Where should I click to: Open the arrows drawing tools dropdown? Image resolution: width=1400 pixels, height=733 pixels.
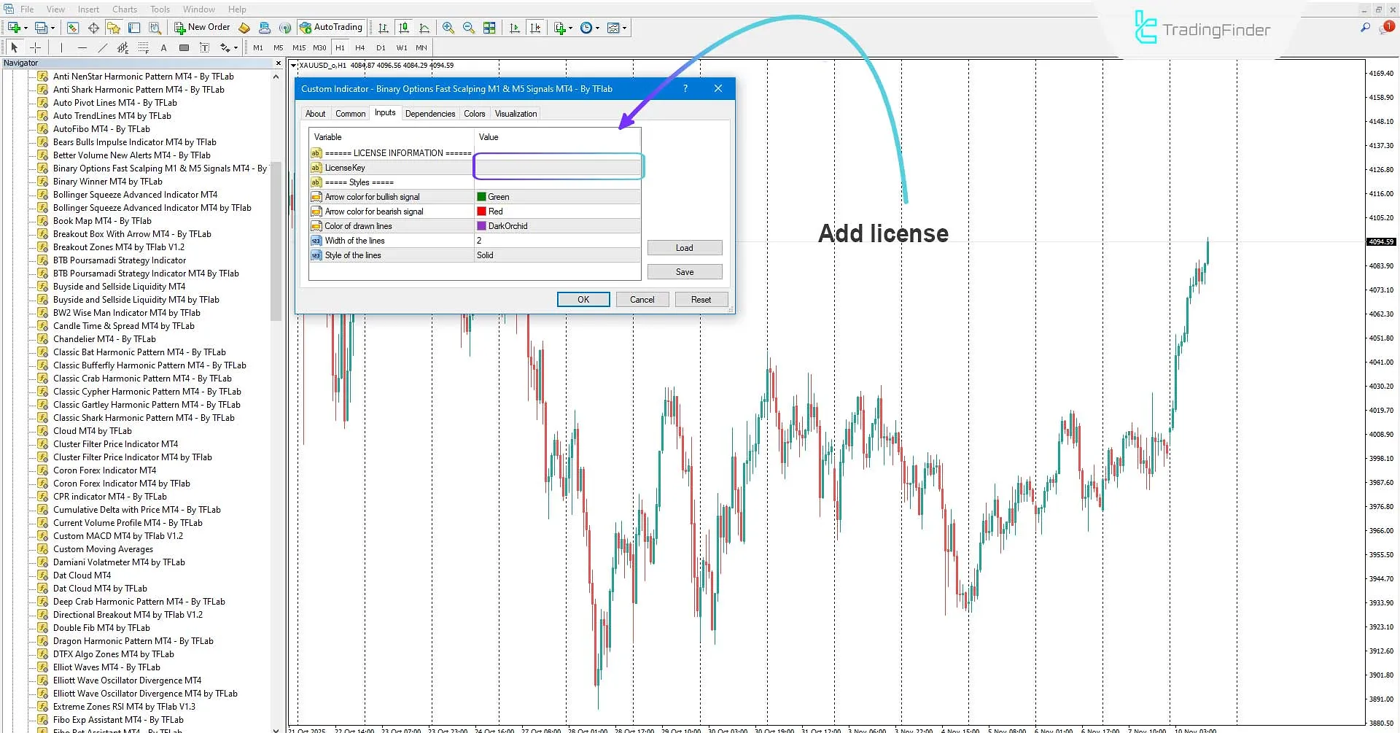coord(237,47)
